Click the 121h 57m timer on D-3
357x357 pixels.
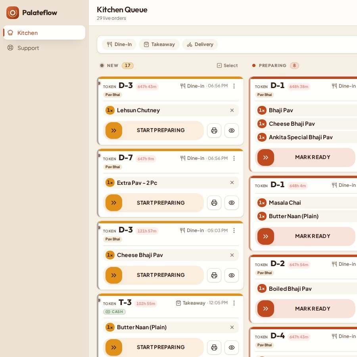[147, 231]
